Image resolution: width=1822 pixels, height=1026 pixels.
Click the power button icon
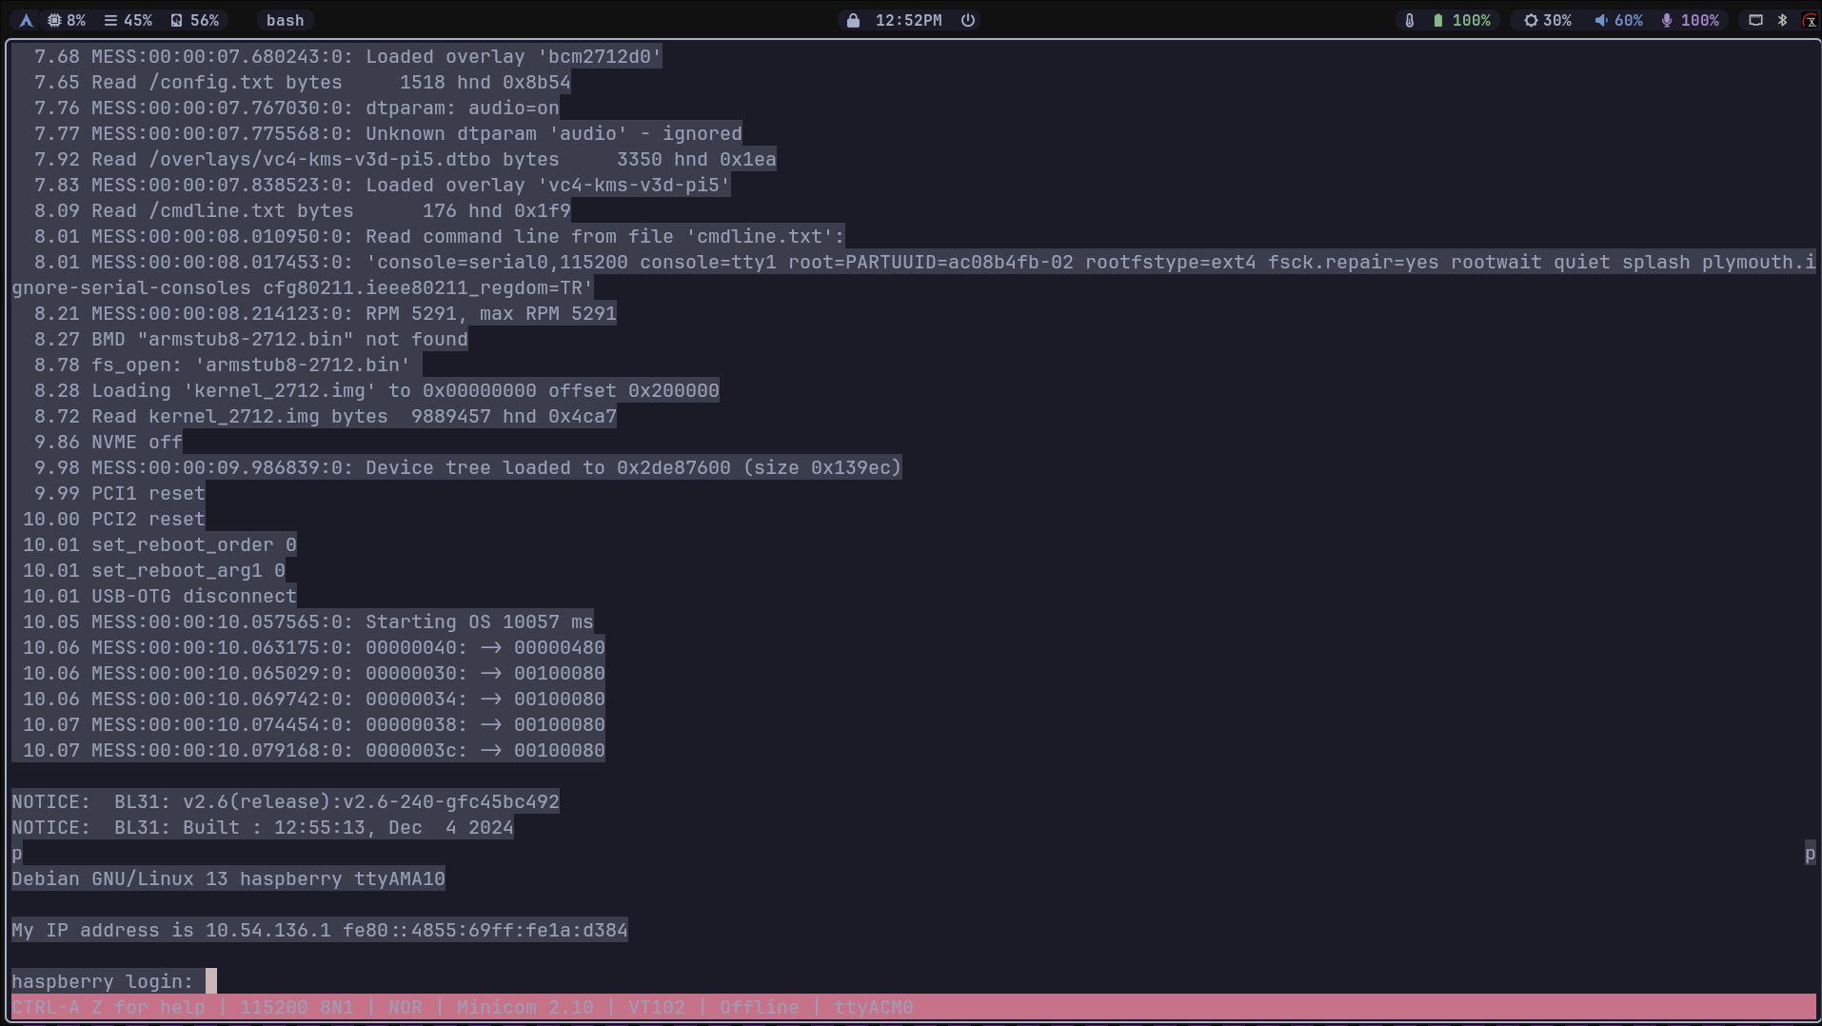[x=968, y=20]
